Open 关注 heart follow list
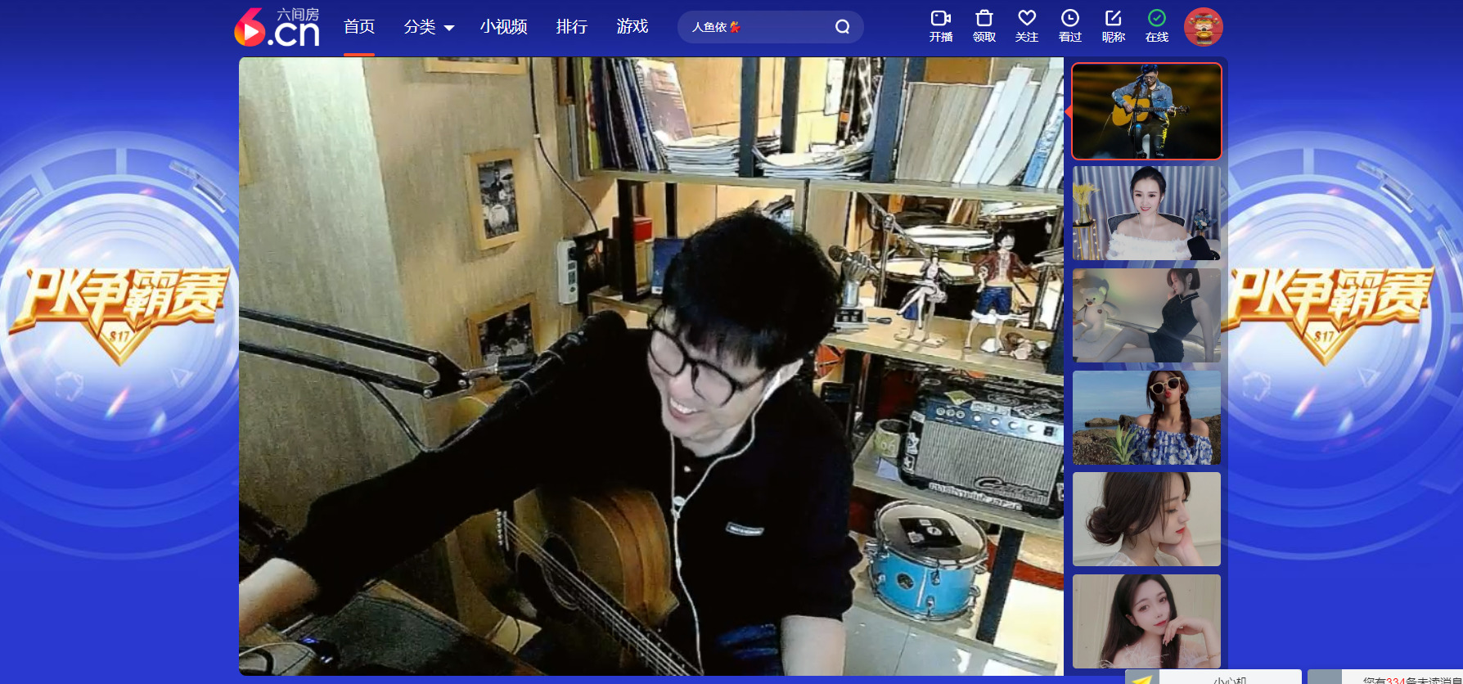 (1027, 26)
